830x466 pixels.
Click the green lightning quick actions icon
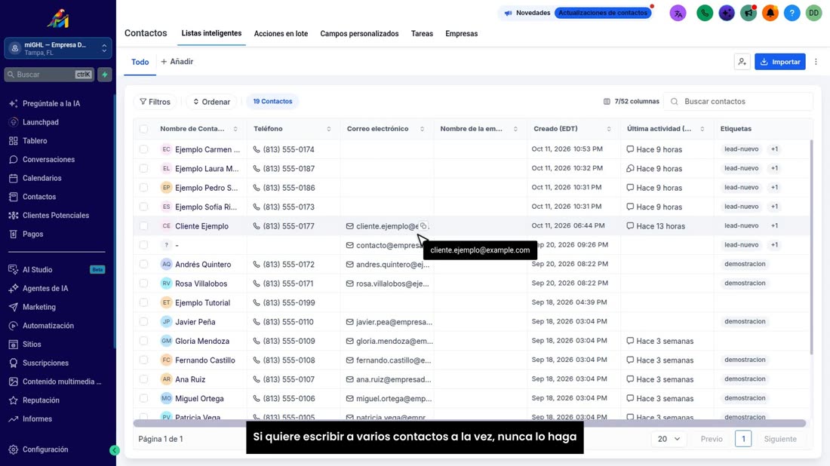click(x=105, y=75)
